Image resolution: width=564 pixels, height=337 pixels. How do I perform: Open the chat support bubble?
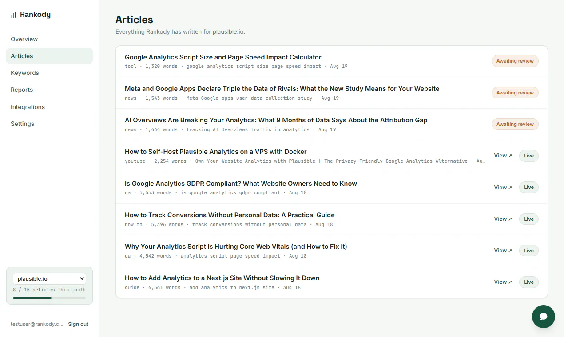(x=544, y=317)
